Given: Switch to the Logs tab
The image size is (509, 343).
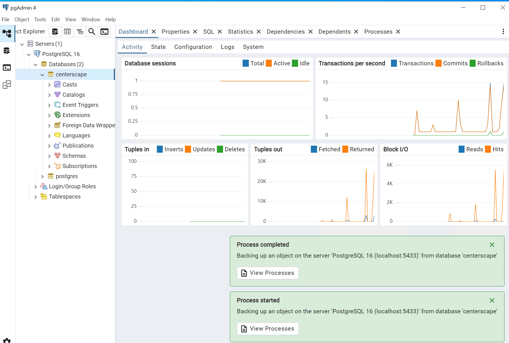Looking at the screenshot, I should [x=227, y=47].
